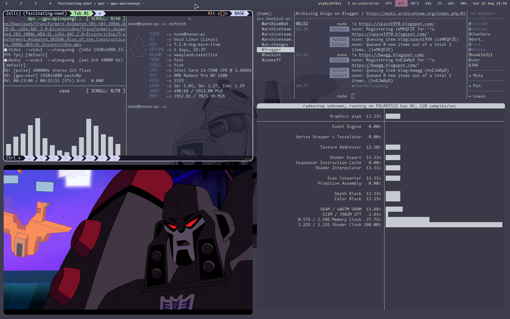Switch to workspace 3 in the top bar

[36, 4]
